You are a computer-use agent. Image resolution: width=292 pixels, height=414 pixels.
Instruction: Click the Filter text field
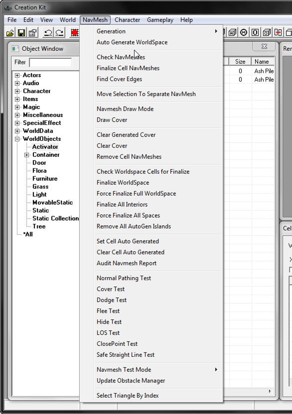pos(50,62)
